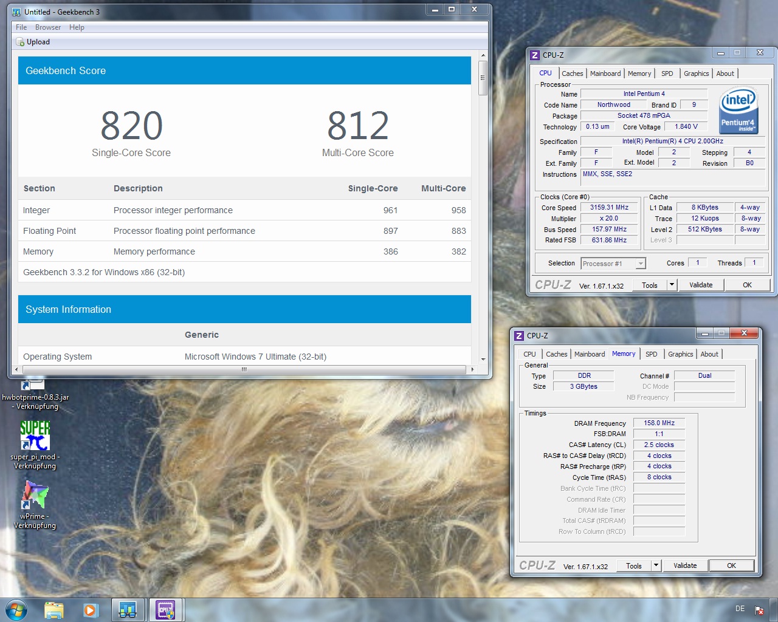Switch to Caches tab in lower CPU-Z
This screenshot has width=778, height=622.
[557, 354]
